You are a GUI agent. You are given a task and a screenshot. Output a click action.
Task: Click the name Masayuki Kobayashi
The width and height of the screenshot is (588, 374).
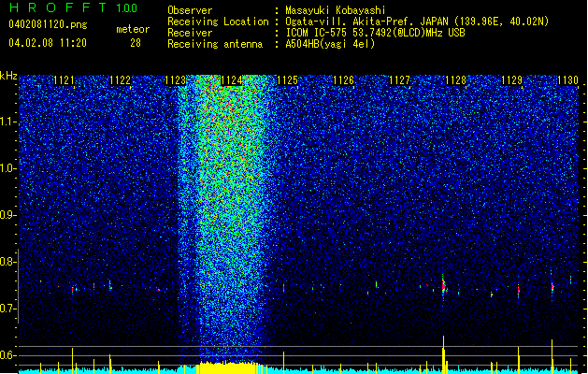click(x=335, y=10)
